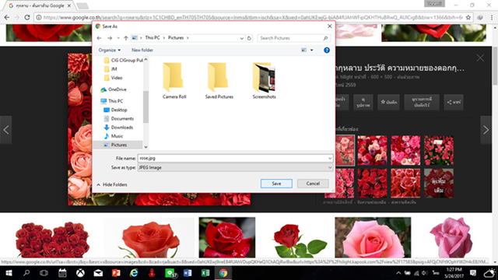Bookmark the page with star icon
The image size is (498, 280).
click(468, 17)
